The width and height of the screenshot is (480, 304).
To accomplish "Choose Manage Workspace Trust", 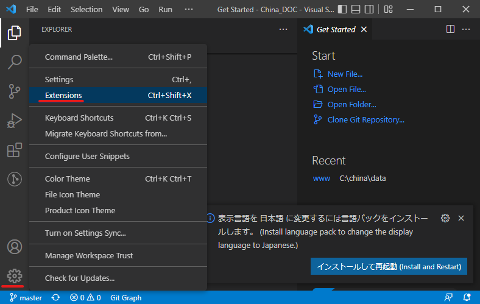I will 118,256.
